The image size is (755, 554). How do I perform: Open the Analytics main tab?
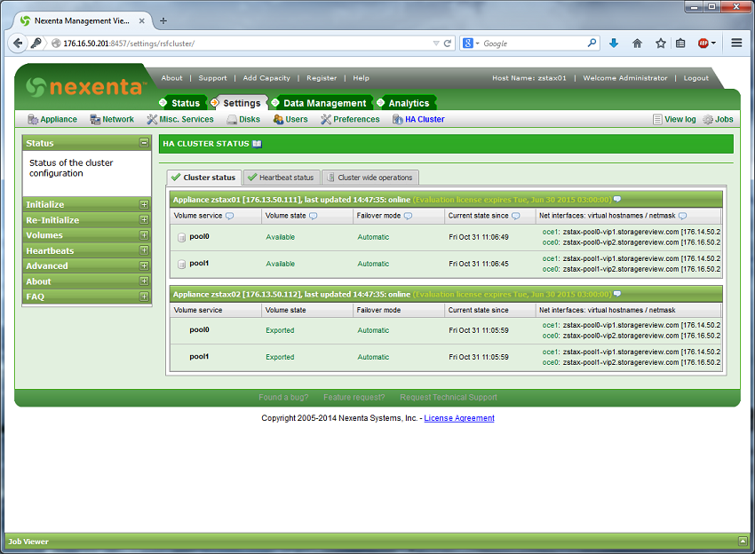pyautogui.click(x=409, y=103)
